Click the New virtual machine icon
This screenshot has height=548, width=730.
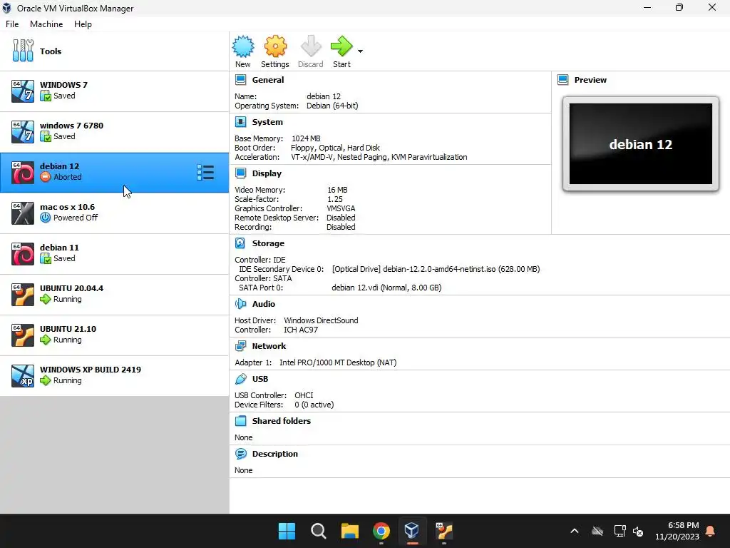243,46
